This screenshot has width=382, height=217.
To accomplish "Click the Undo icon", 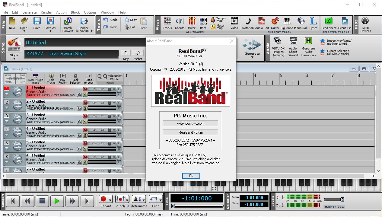I will point(106,20).
